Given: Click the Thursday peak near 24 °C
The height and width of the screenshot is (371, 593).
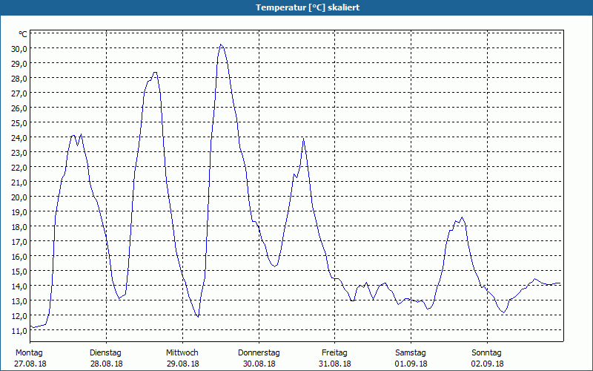Looking at the screenshot, I should pyautogui.click(x=303, y=139).
